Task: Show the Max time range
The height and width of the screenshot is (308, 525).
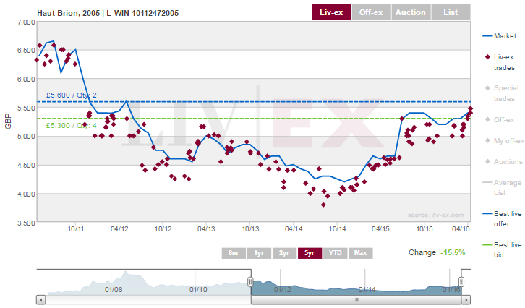Action: [360, 253]
